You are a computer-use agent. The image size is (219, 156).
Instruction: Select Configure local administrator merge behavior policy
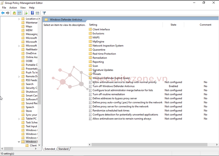click(x=123, y=90)
